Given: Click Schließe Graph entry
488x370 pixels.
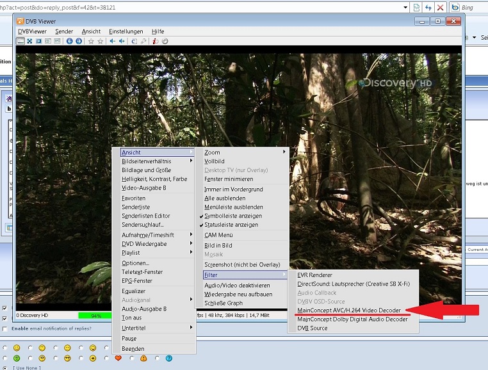Looking at the screenshot, I should [x=224, y=303].
